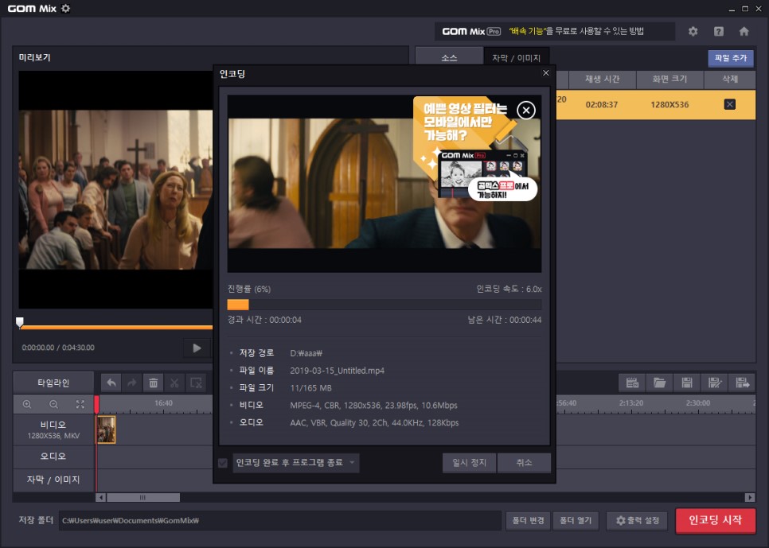Image resolution: width=769 pixels, height=548 pixels.
Task: Click the timeline scrollbar right arrow
Action: tap(750, 498)
